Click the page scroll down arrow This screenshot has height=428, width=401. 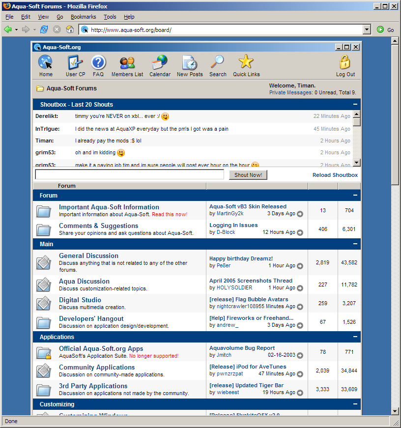pyautogui.click(x=395, y=411)
